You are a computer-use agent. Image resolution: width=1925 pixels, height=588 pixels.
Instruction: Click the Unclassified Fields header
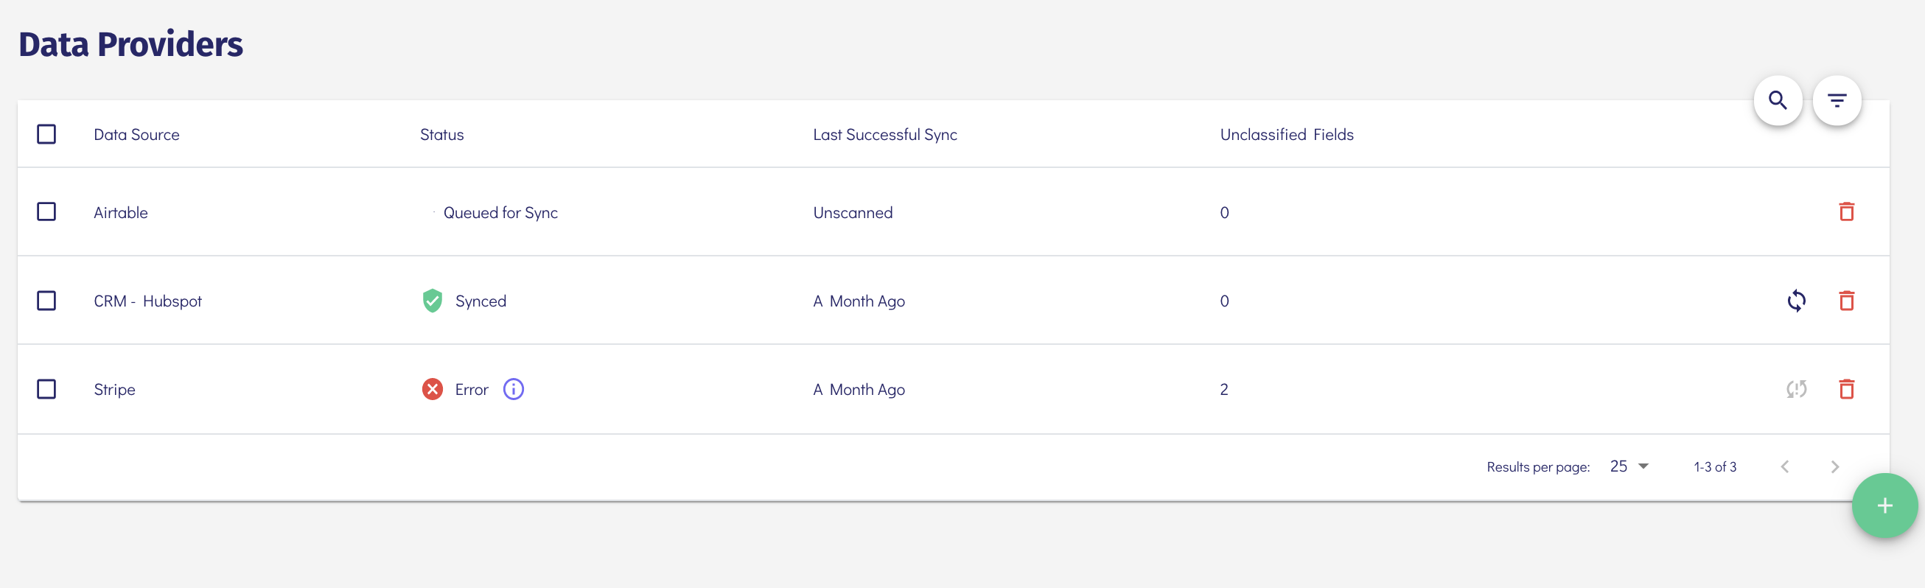click(1287, 135)
